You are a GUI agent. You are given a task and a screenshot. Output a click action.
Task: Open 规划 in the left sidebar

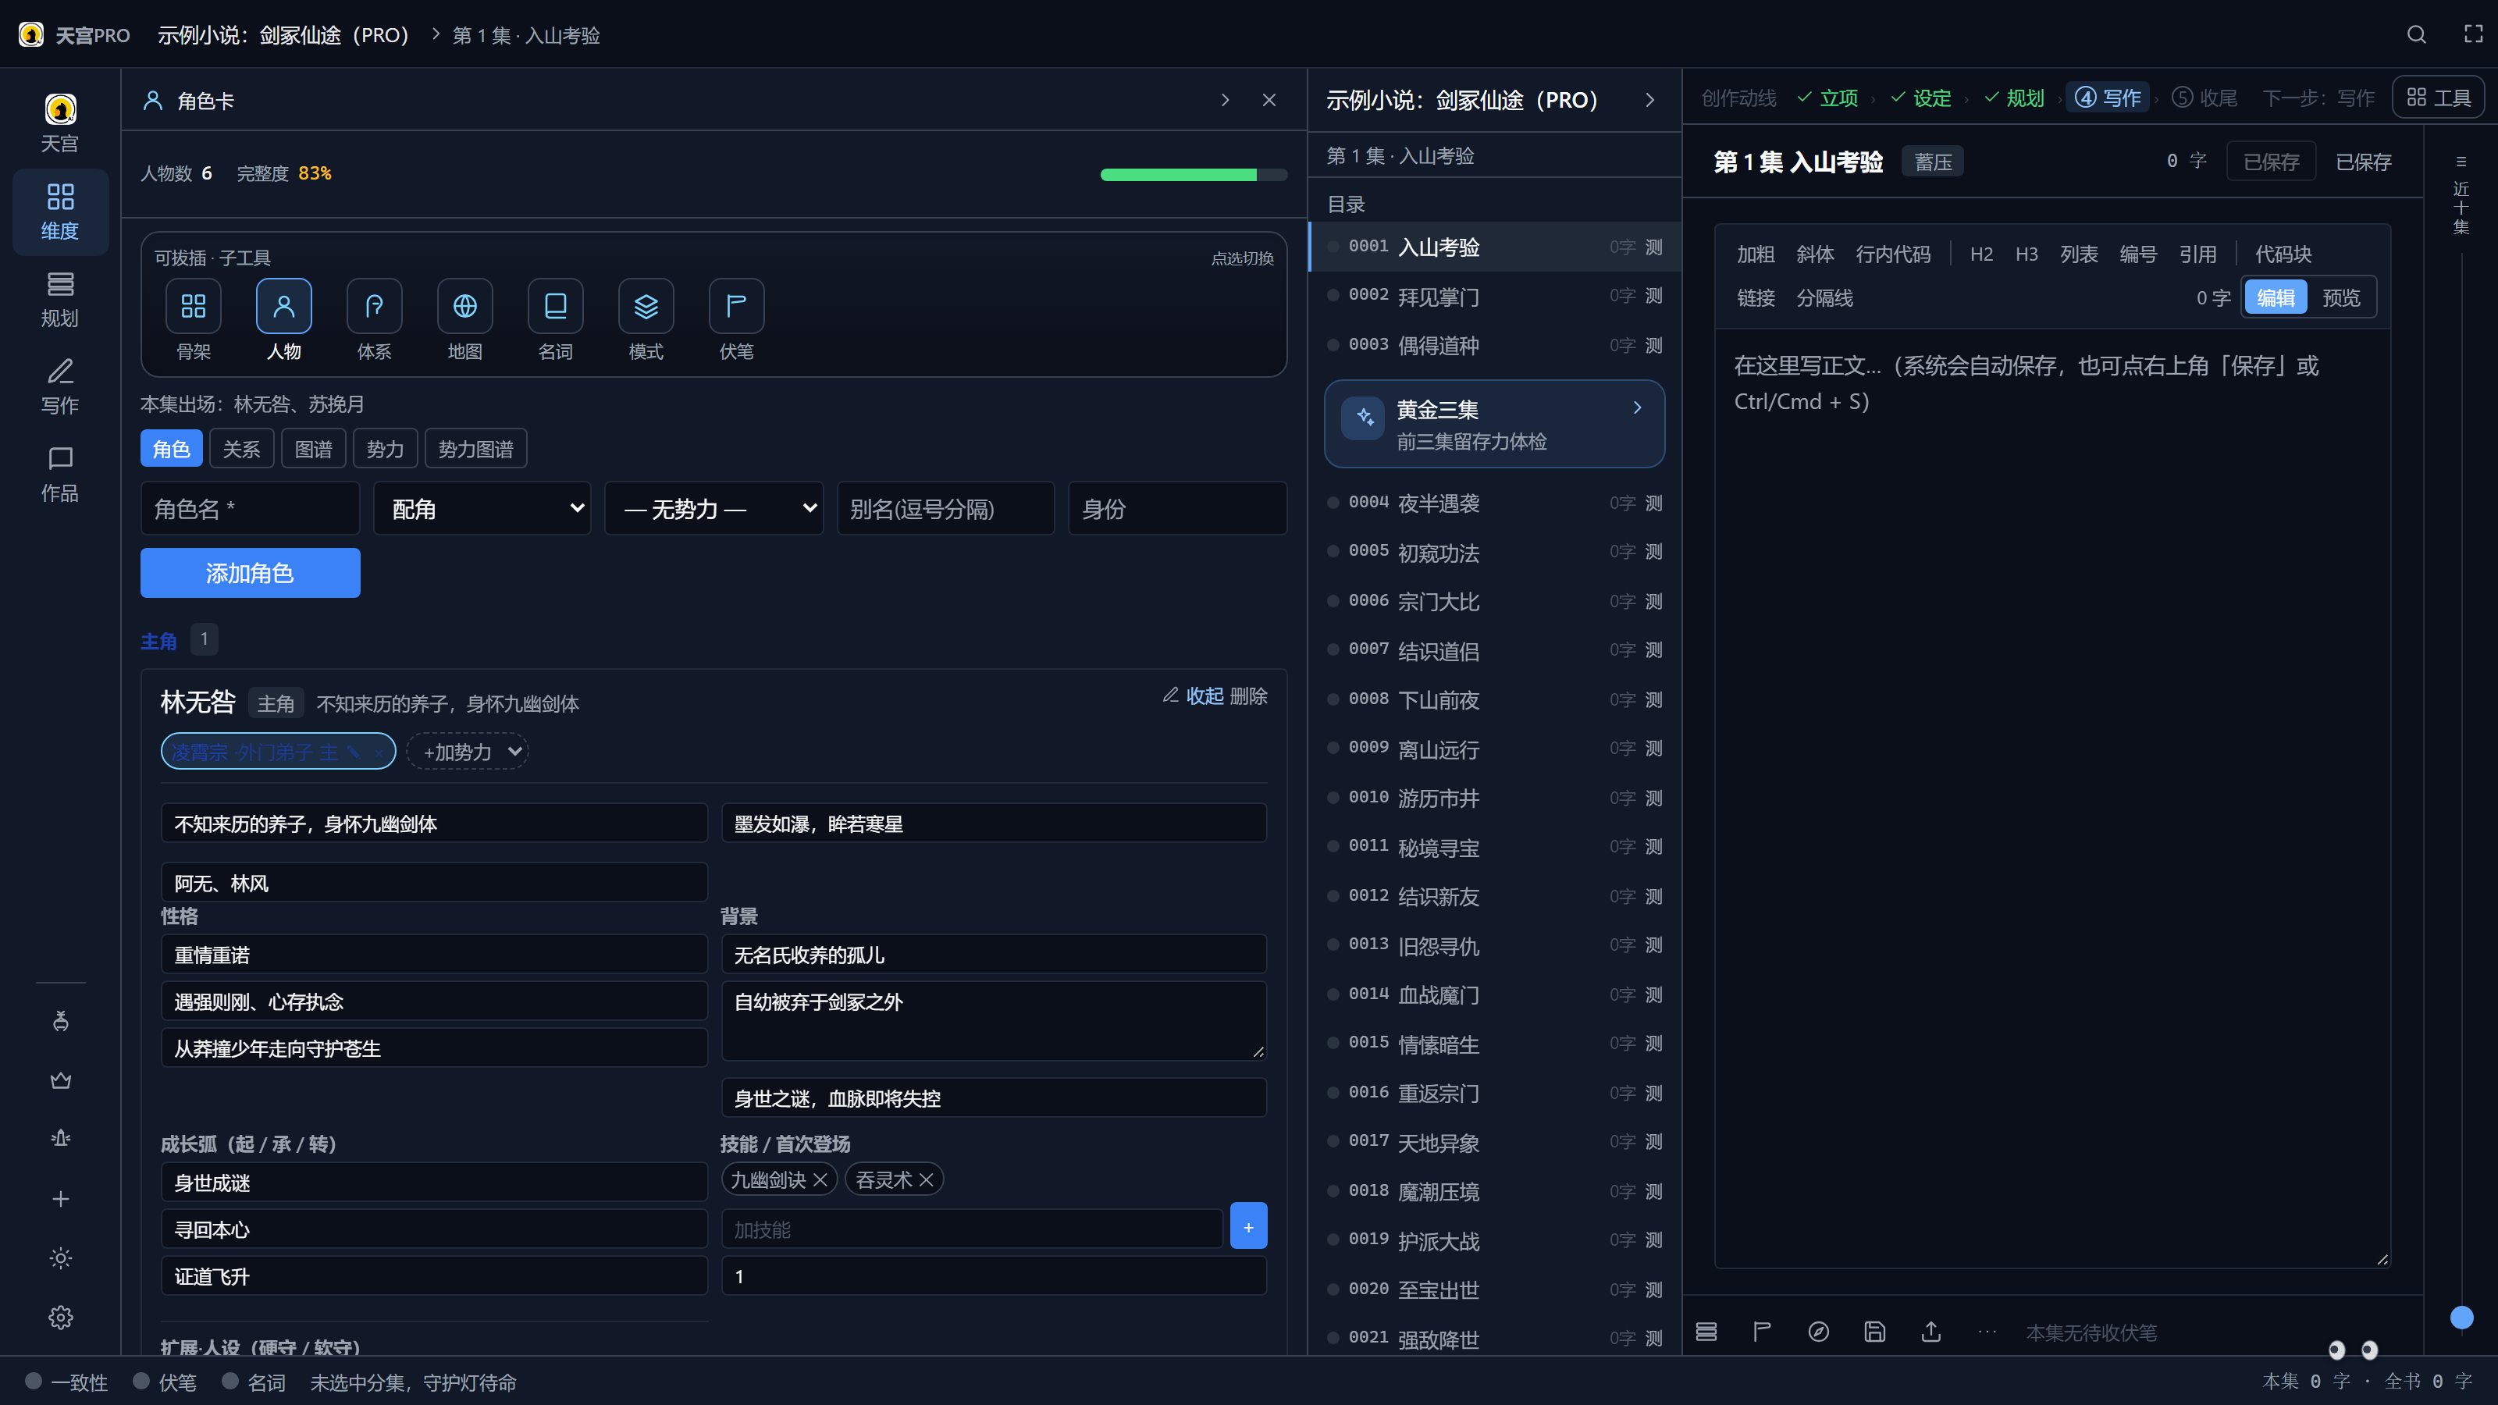[60, 299]
